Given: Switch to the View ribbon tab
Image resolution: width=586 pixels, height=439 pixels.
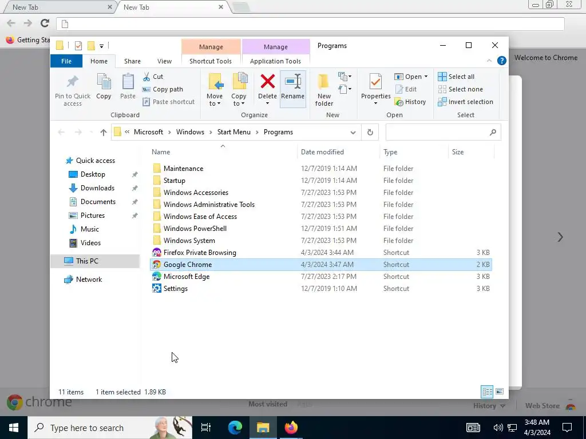Looking at the screenshot, I should pyautogui.click(x=164, y=61).
